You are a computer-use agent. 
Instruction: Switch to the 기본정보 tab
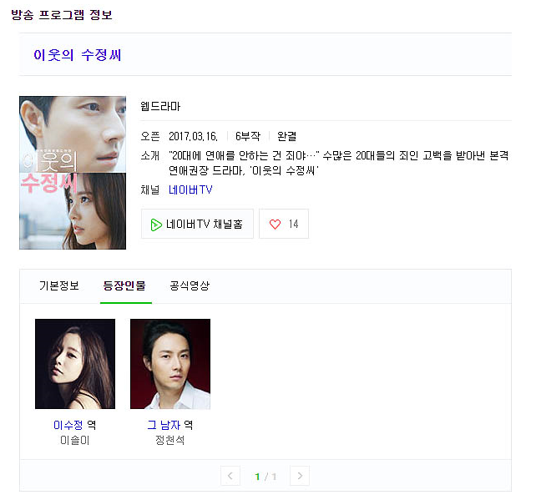pyautogui.click(x=59, y=285)
